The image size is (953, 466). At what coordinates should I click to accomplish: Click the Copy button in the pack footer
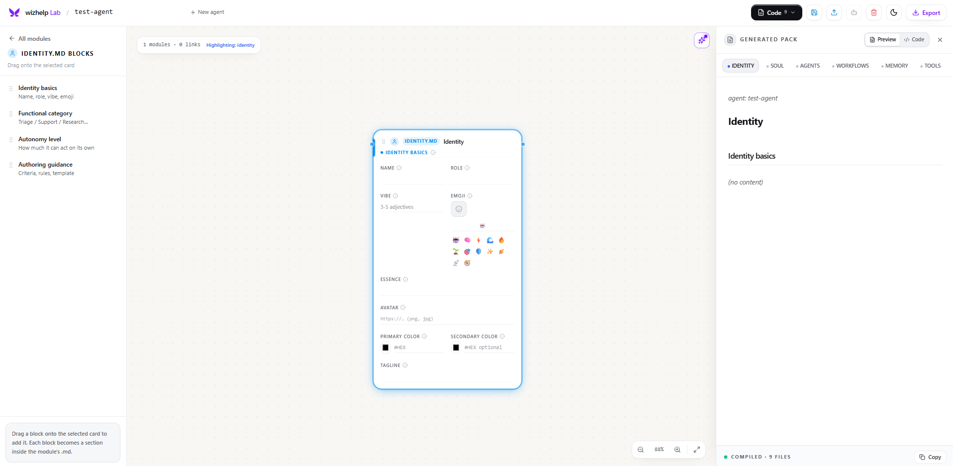(930, 457)
